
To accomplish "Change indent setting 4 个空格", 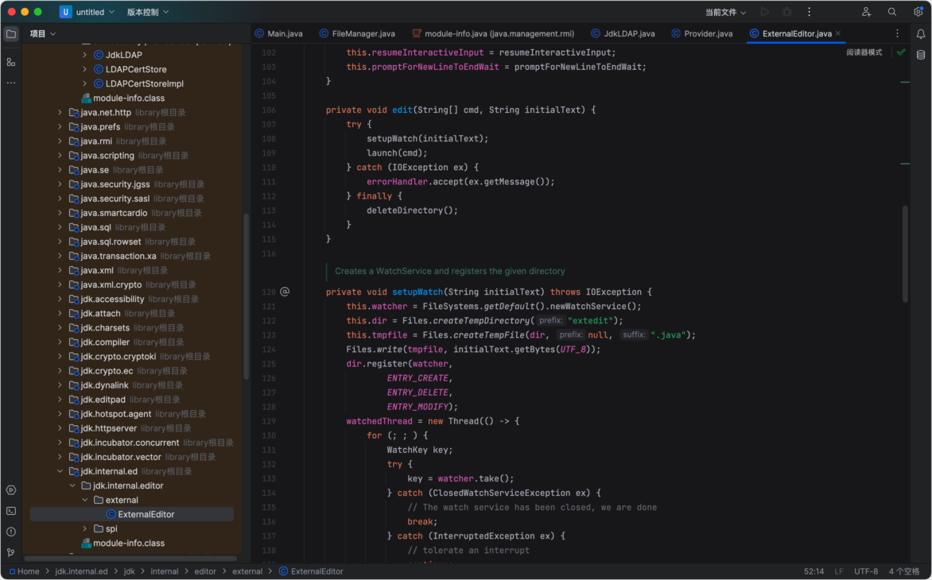I will coord(904,571).
